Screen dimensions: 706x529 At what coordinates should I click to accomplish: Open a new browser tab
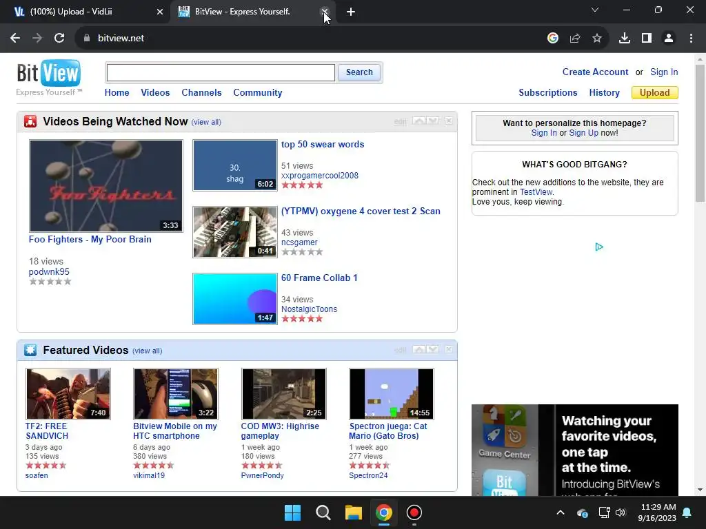pyautogui.click(x=351, y=12)
